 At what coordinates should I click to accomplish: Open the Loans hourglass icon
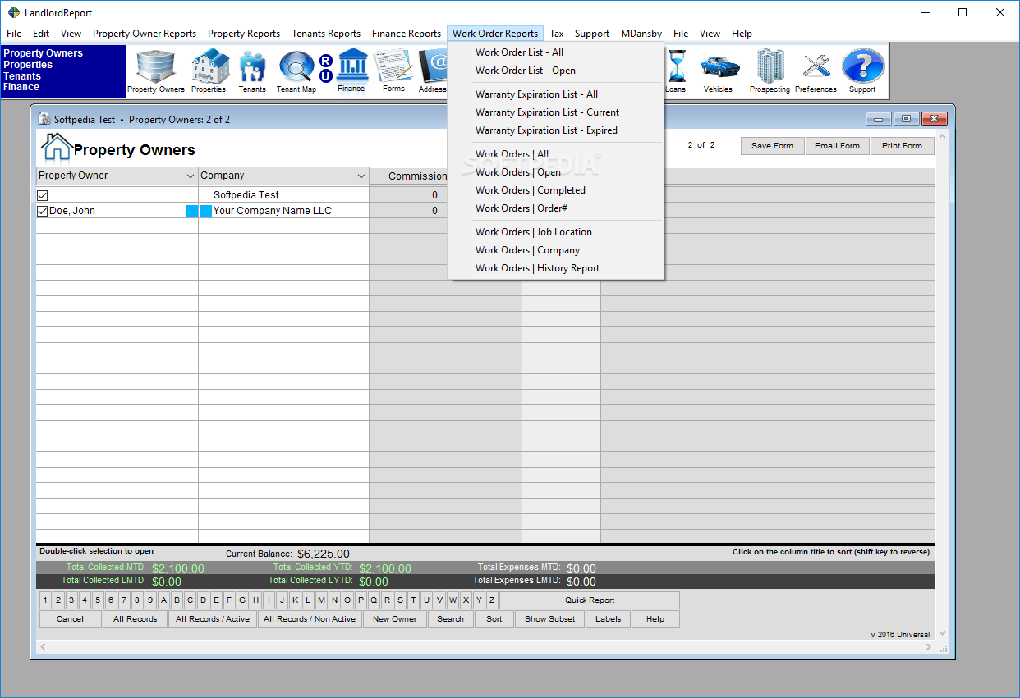pyautogui.click(x=676, y=71)
